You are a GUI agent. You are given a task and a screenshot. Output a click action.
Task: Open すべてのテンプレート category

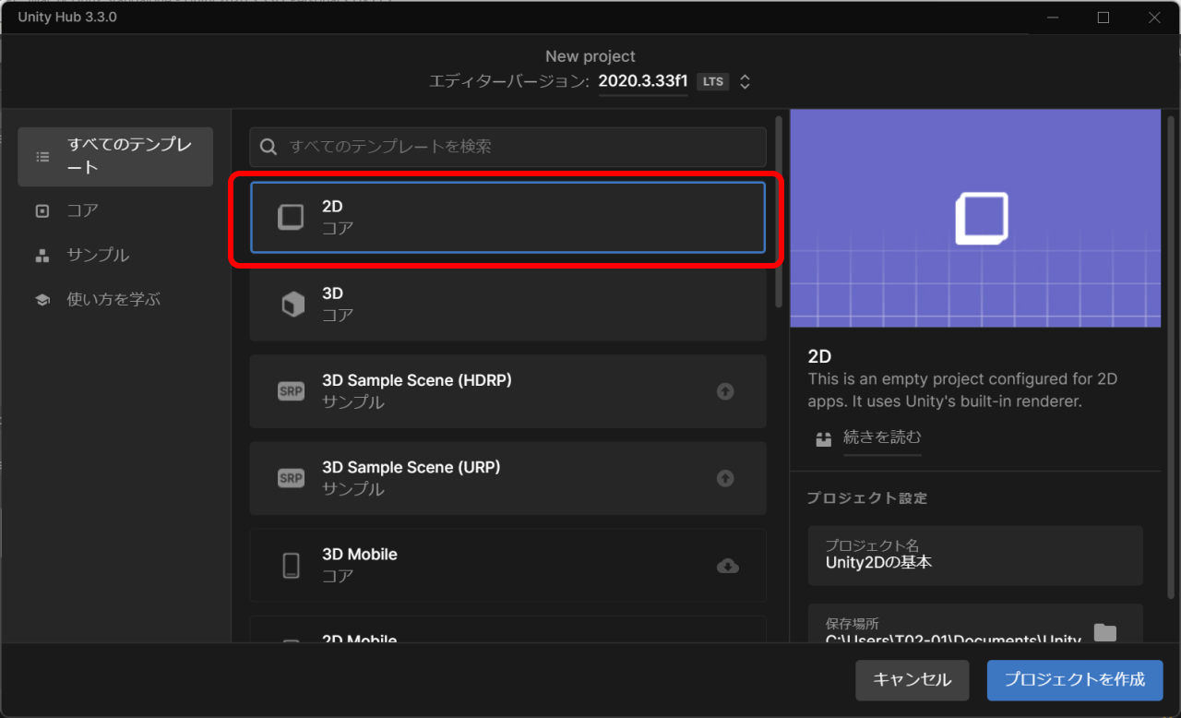click(115, 157)
